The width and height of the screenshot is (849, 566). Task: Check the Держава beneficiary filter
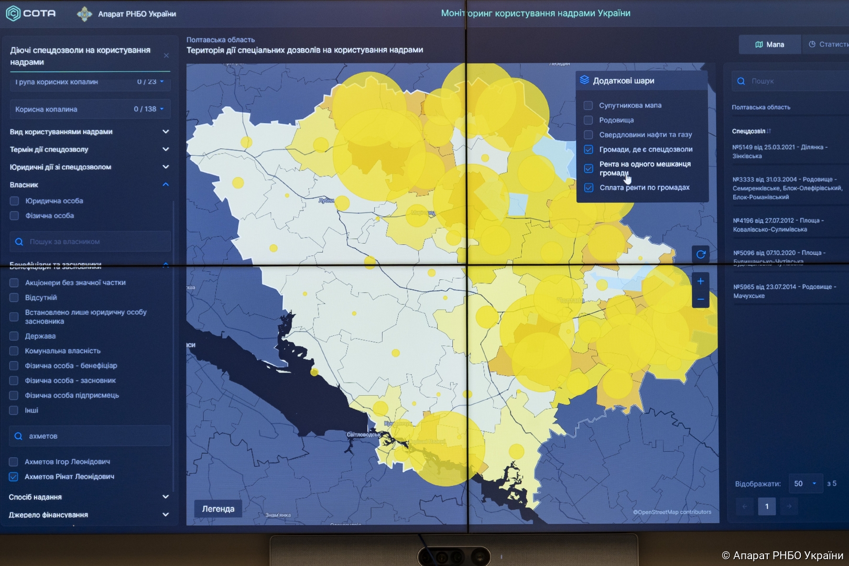[14, 336]
